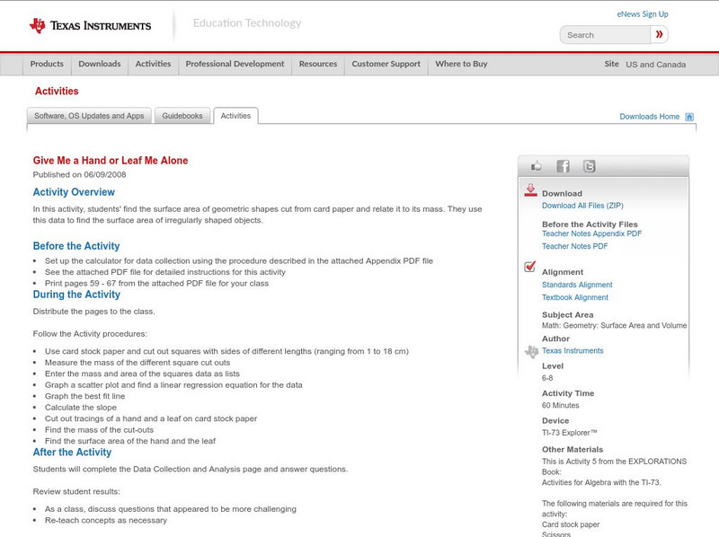The image size is (719, 537).
Task: Open Where to Buy menu
Action: pos(461,64)
